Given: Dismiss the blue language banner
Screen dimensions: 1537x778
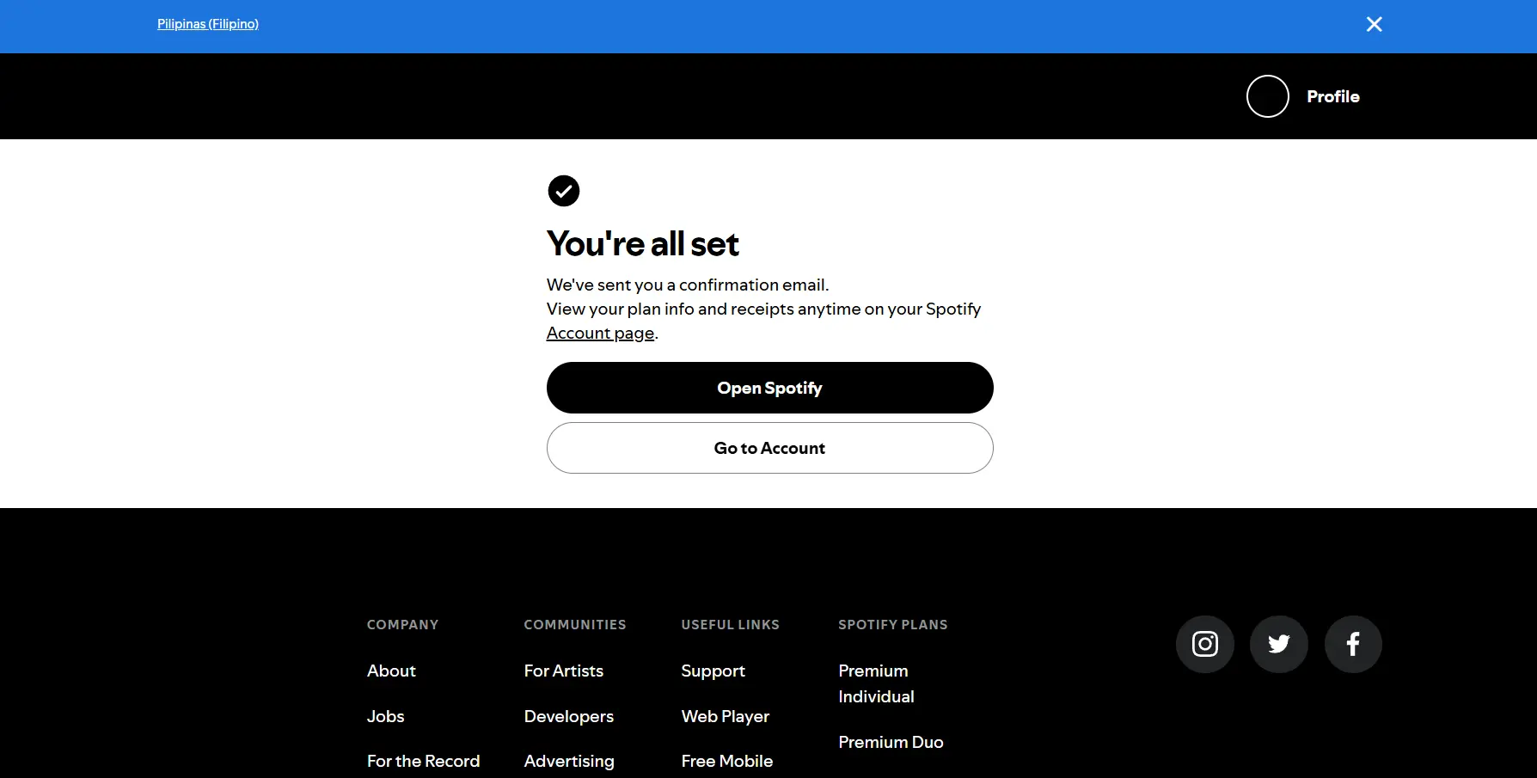Looking at the screenshot, I should (1374, 24).
